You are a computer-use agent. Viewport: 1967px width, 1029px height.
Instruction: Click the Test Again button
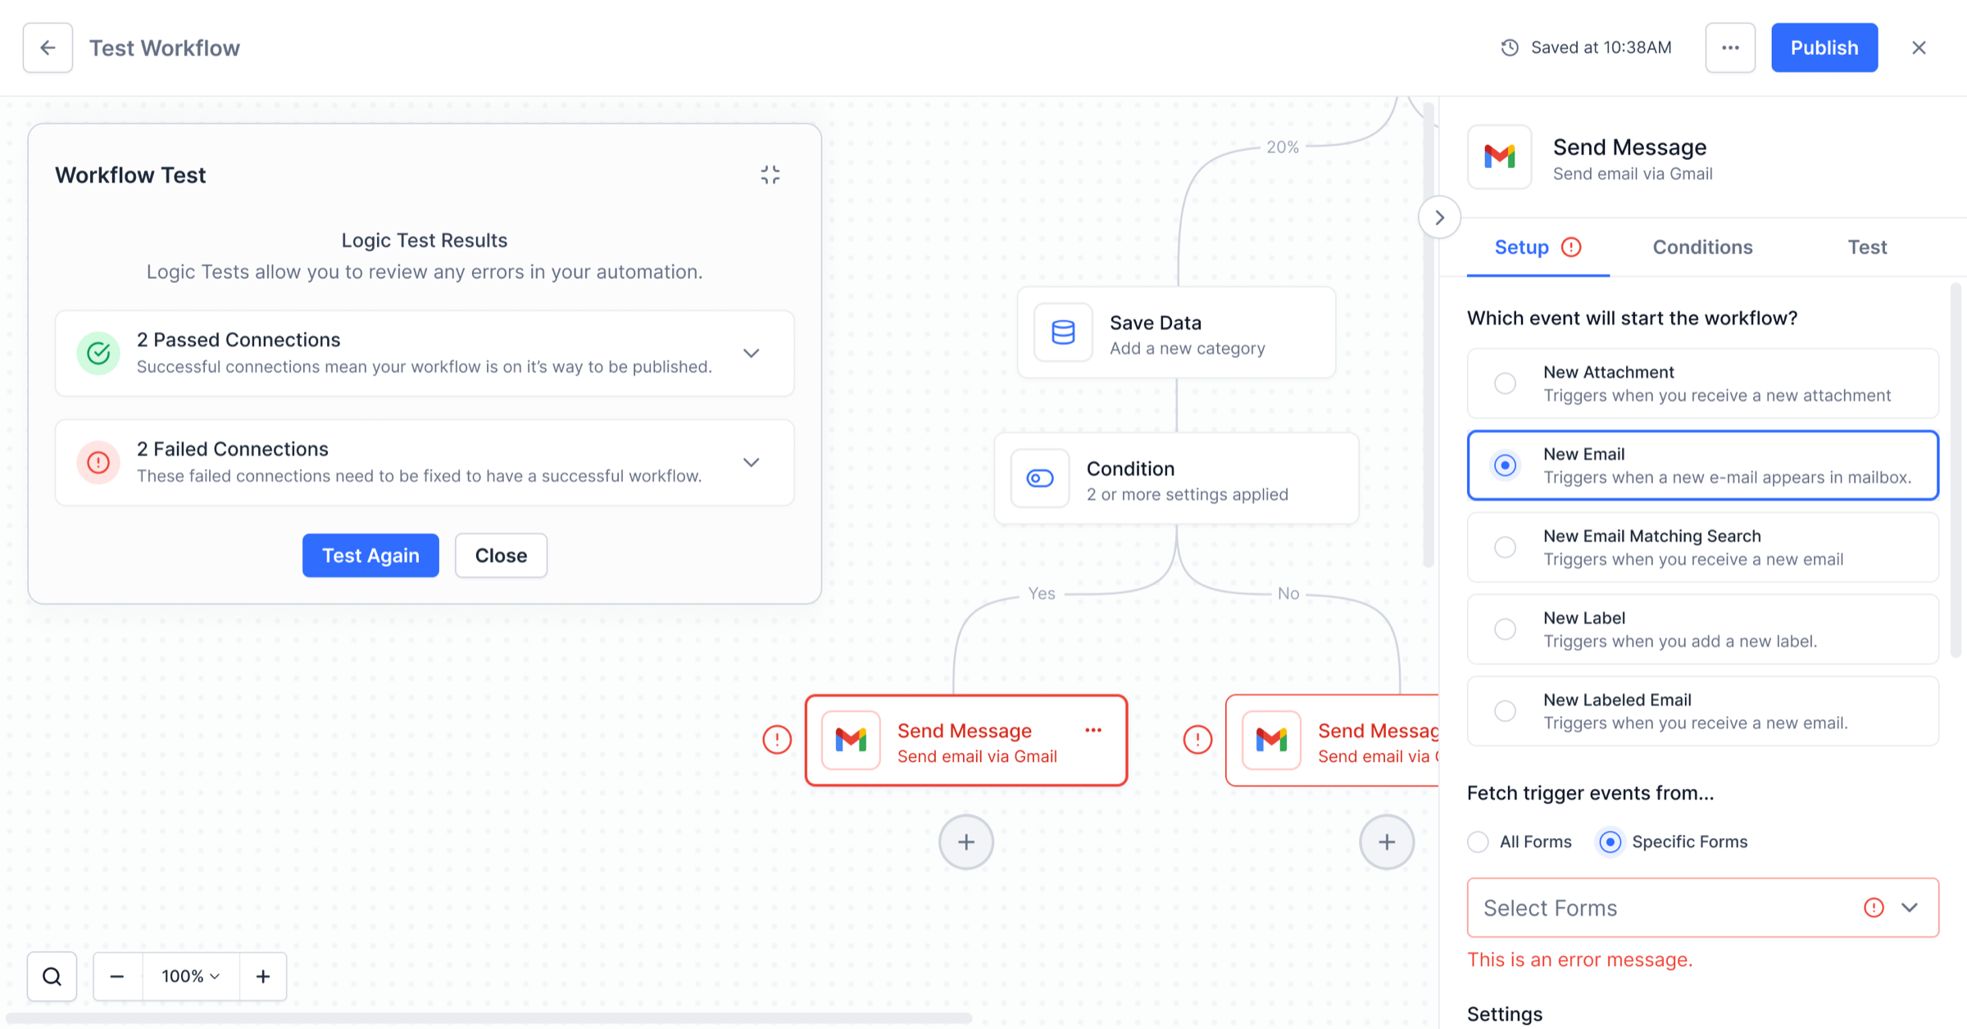tap(370, 555)
